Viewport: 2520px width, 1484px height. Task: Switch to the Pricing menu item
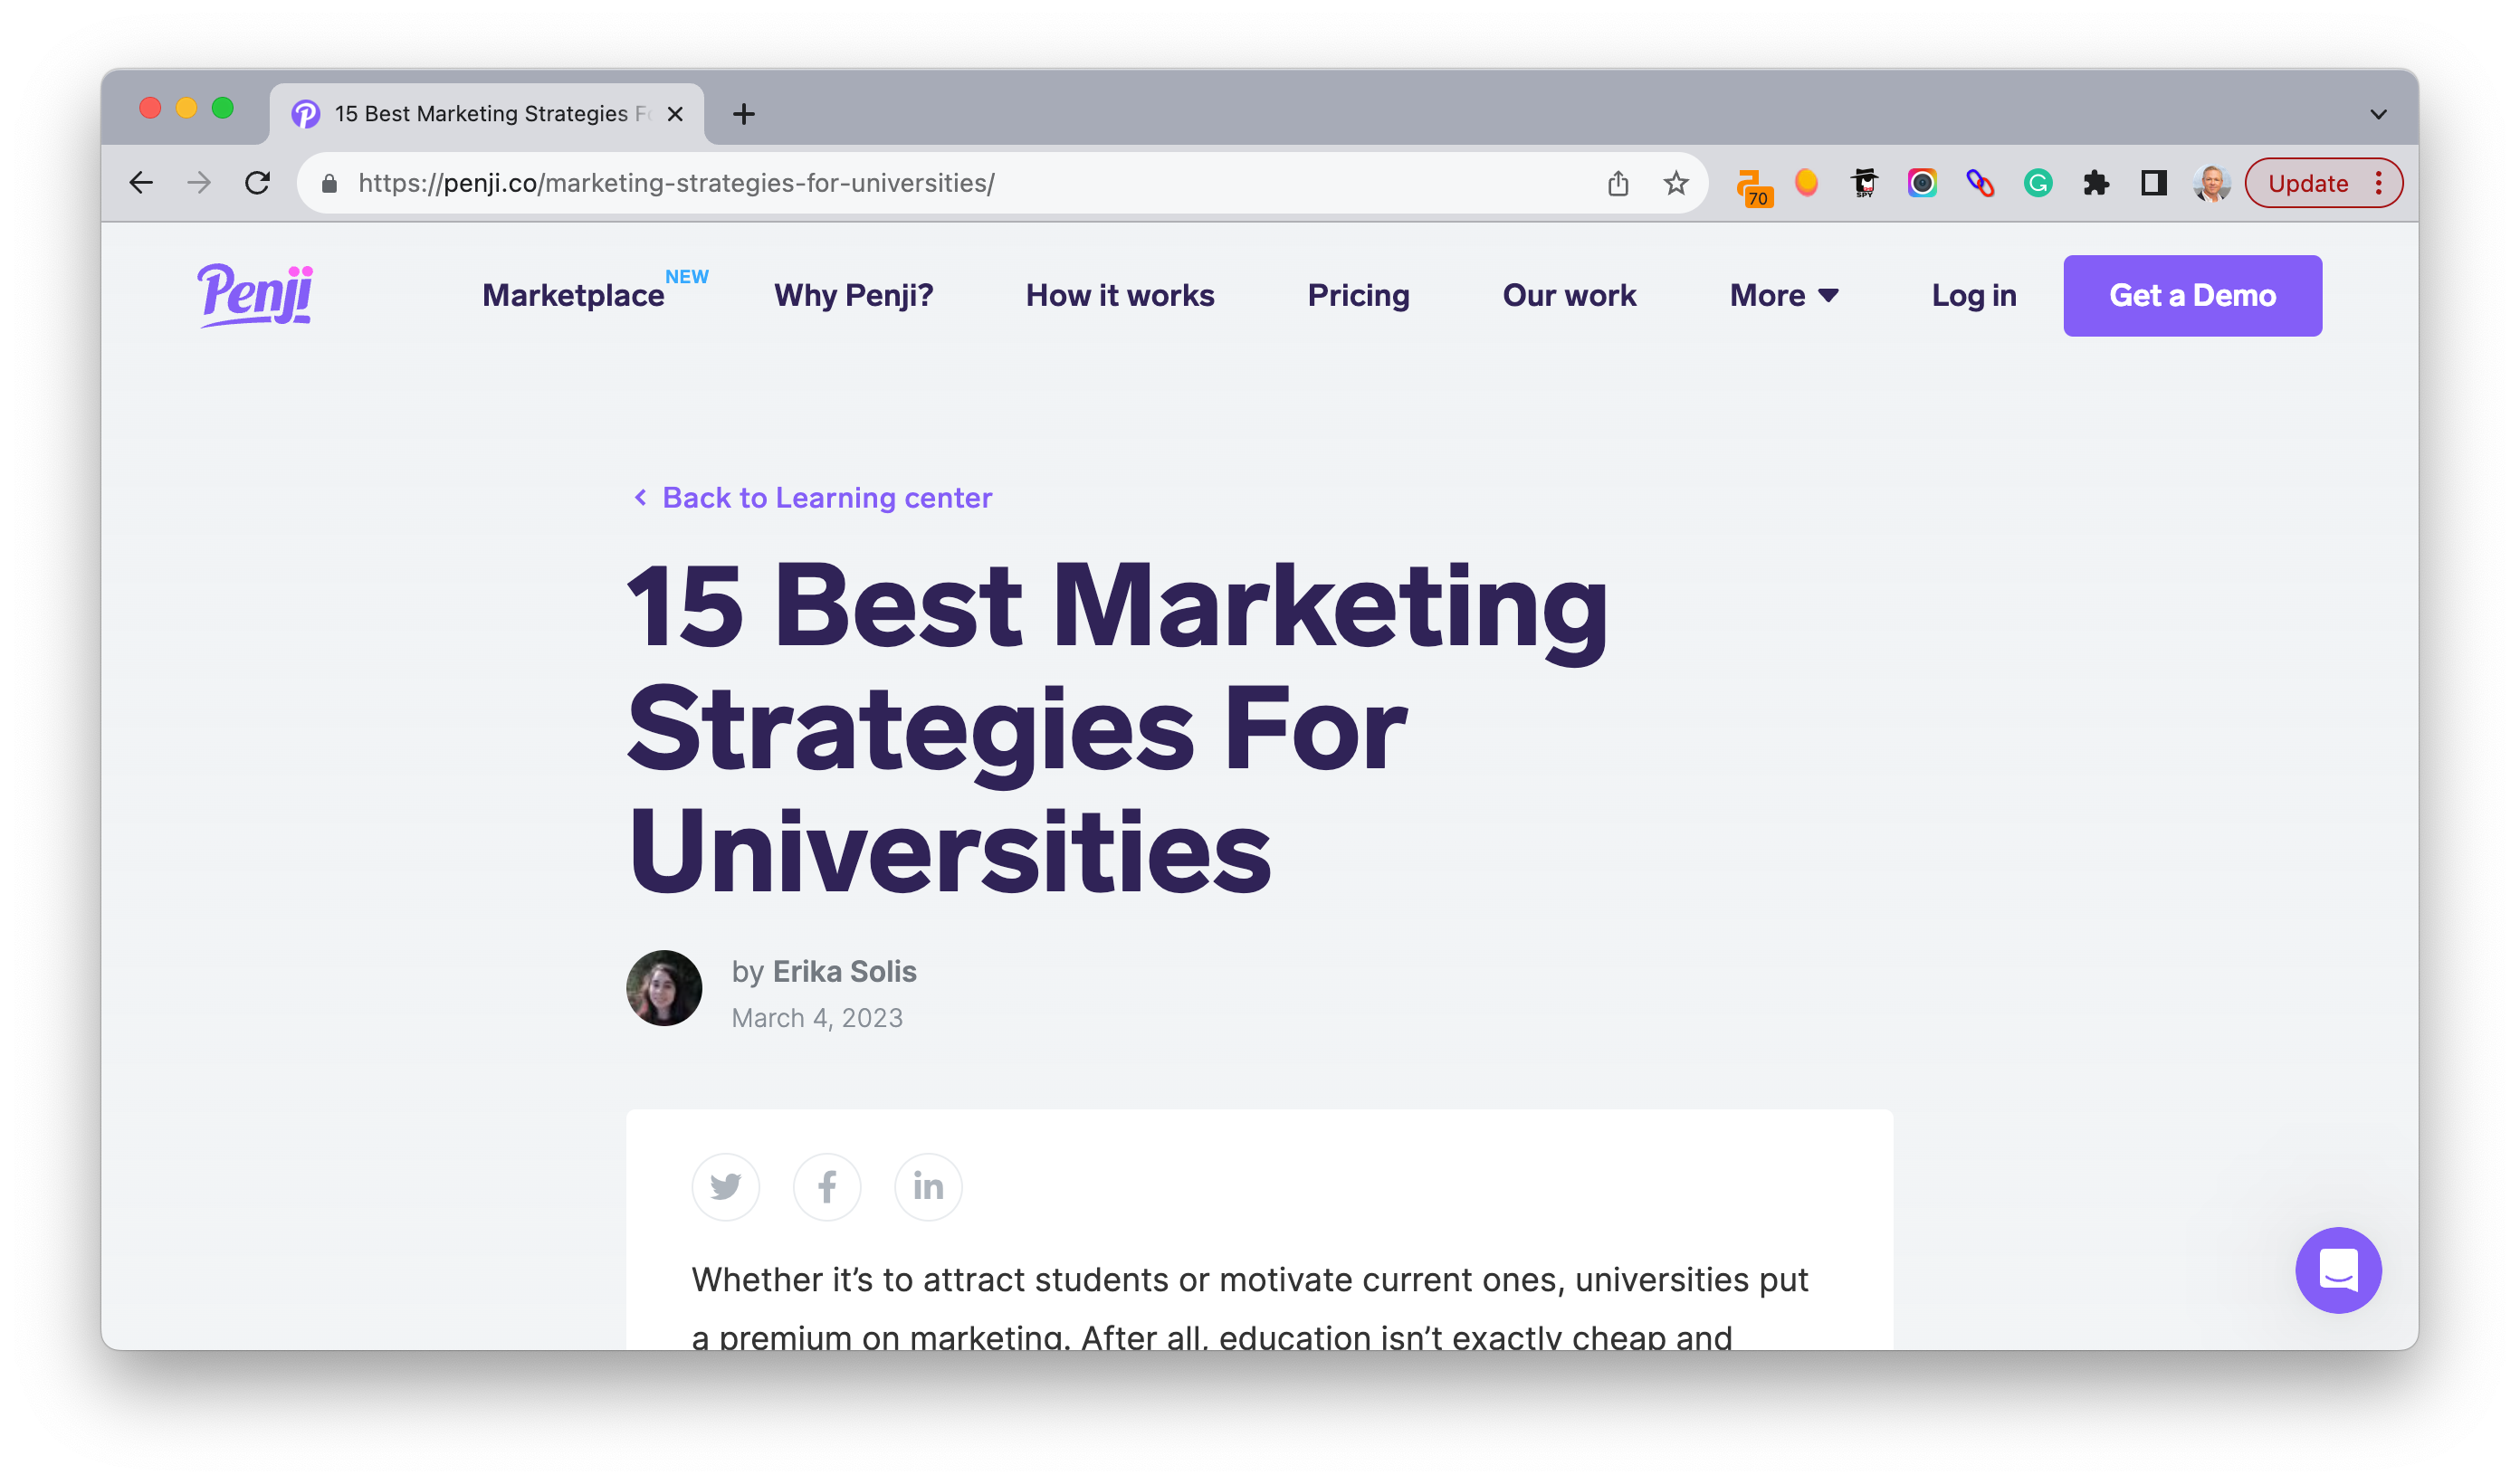(1358, 295)
